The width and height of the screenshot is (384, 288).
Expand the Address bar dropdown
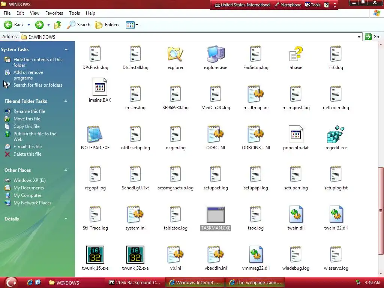tap(359, 37)
